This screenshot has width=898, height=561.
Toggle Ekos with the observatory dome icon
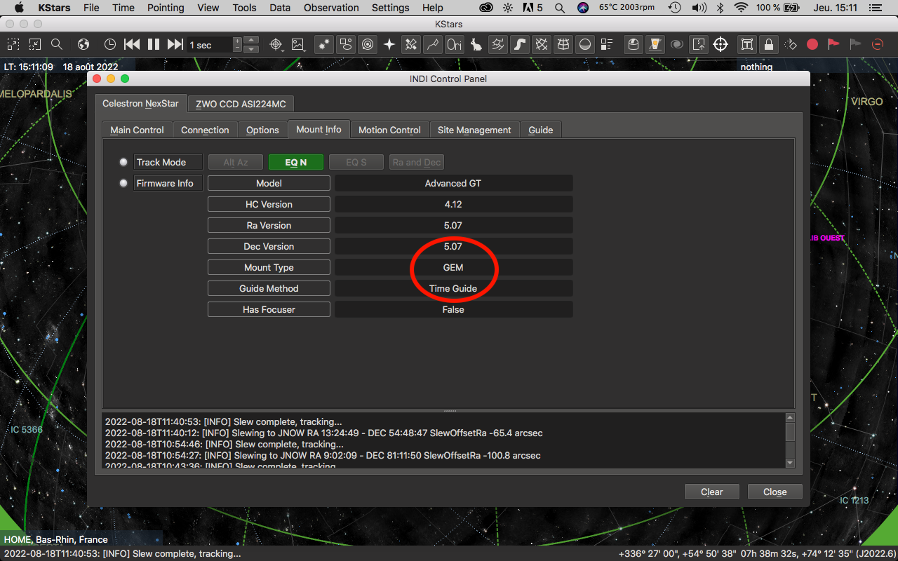pyautogui.click(x=634, y=44)
